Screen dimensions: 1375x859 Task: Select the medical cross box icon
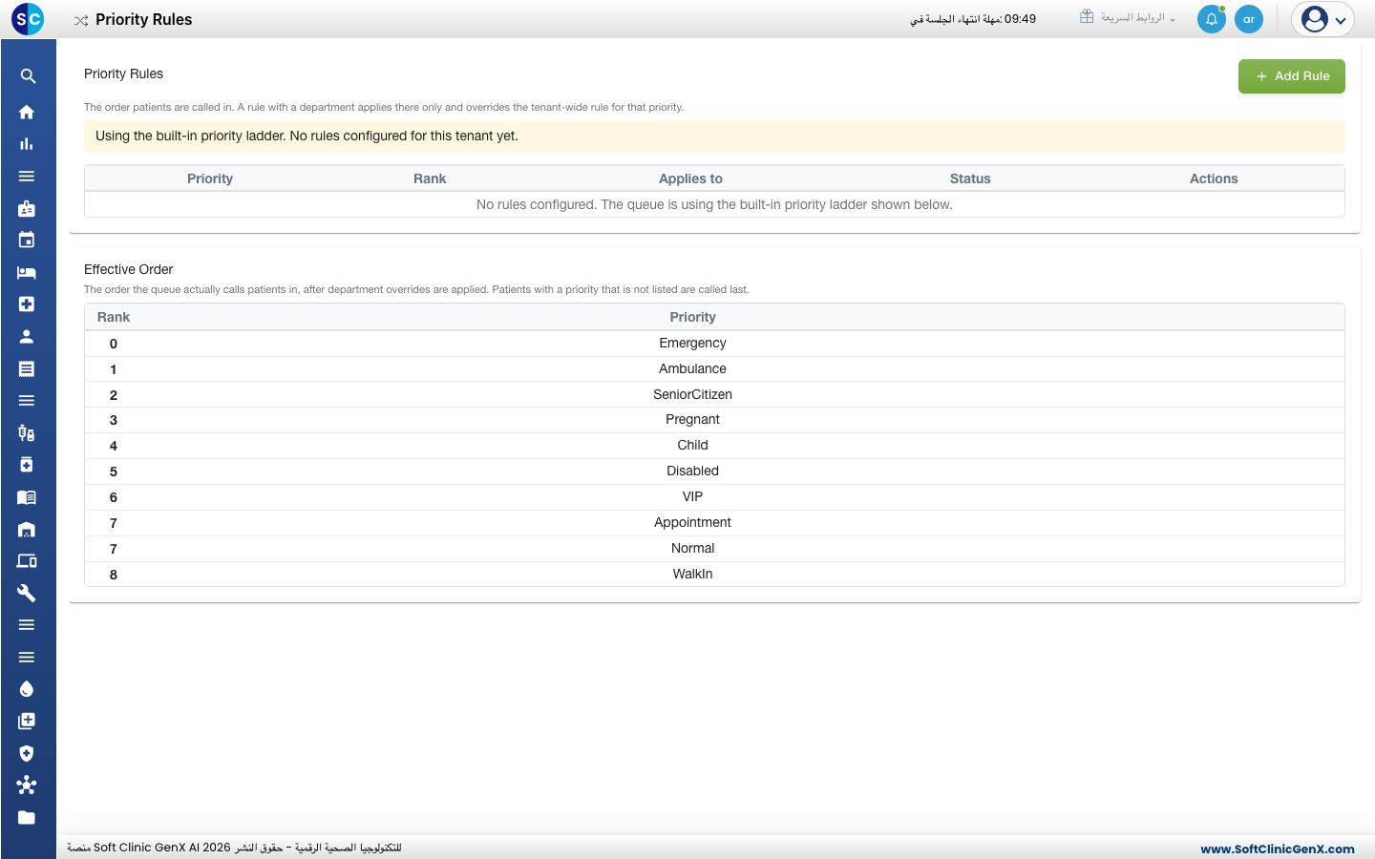pyautogui.click(x=27, y=304)
